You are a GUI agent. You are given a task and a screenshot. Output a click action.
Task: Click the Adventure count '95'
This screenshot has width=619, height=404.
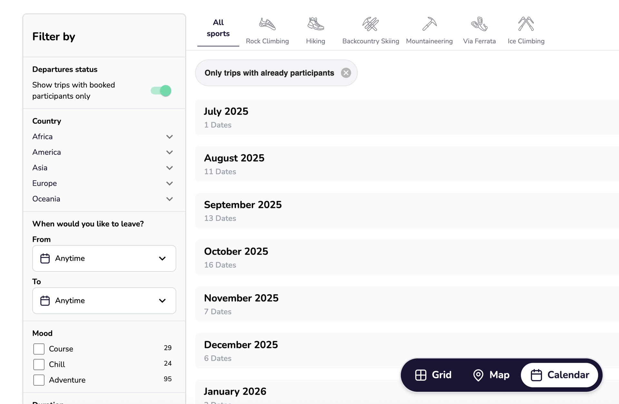pyautogui.click(x=168, y=379)
